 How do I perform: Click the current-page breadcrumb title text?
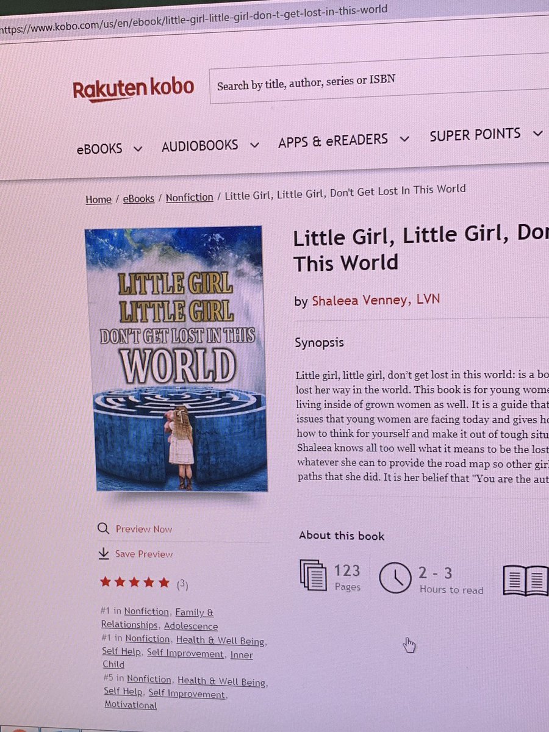click(x=345, y=192)
